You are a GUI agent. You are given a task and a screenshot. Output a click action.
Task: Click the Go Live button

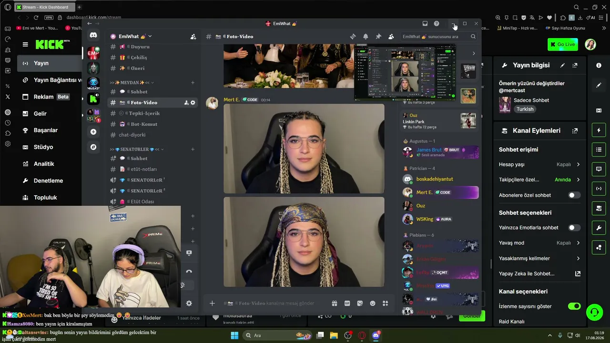coord(563,44)
